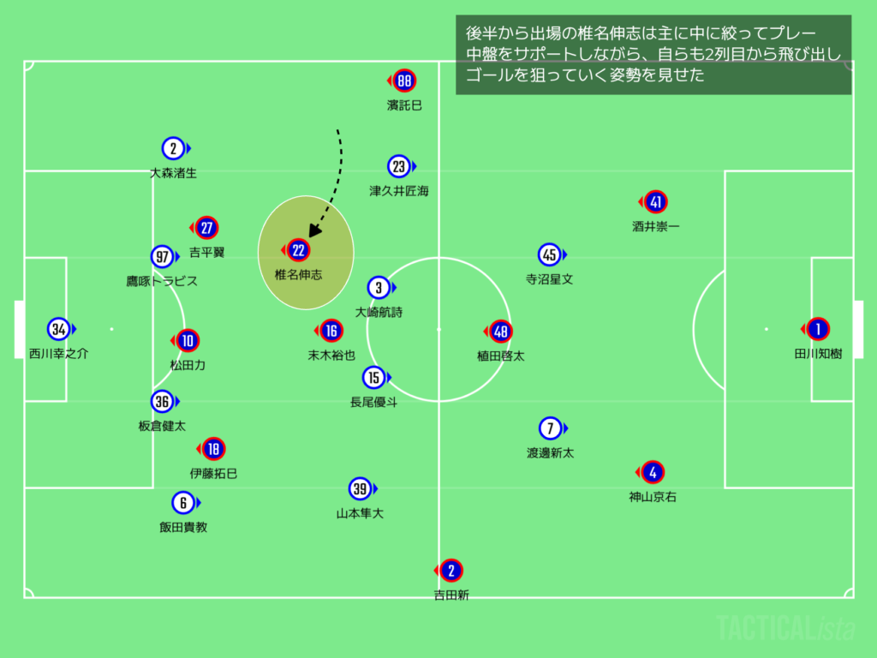This screenshot has width=877, height=658.
Task: Click the white number 45 marker
Action: (550, 254)
